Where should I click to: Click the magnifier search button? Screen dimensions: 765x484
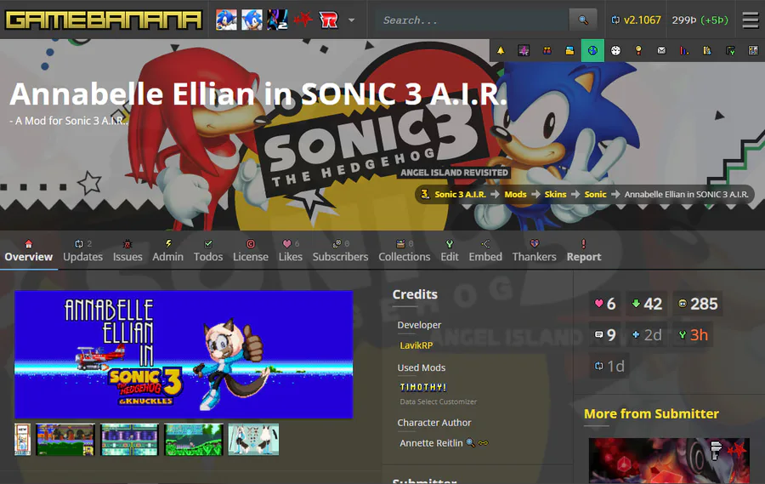click(583, 20)
